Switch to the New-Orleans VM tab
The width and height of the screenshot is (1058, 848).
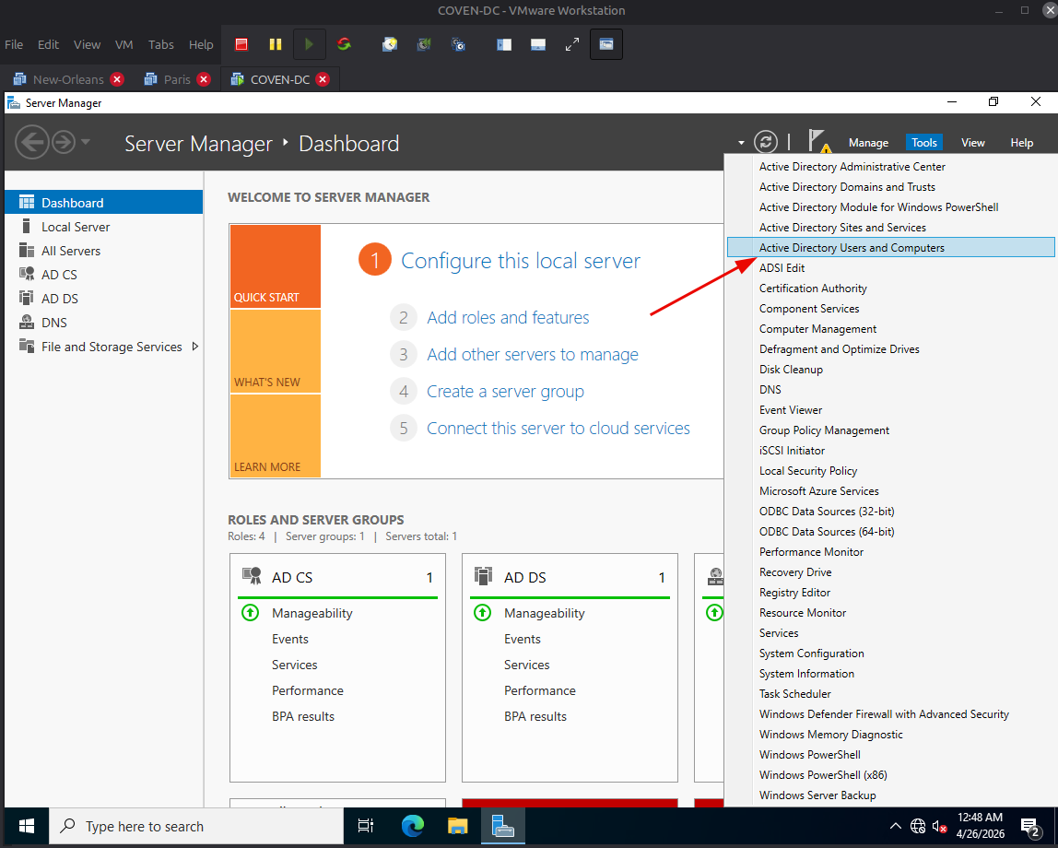point(68,79)
